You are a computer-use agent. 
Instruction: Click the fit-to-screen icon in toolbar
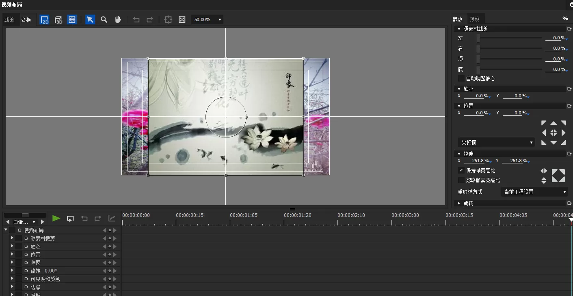(182, 19)
